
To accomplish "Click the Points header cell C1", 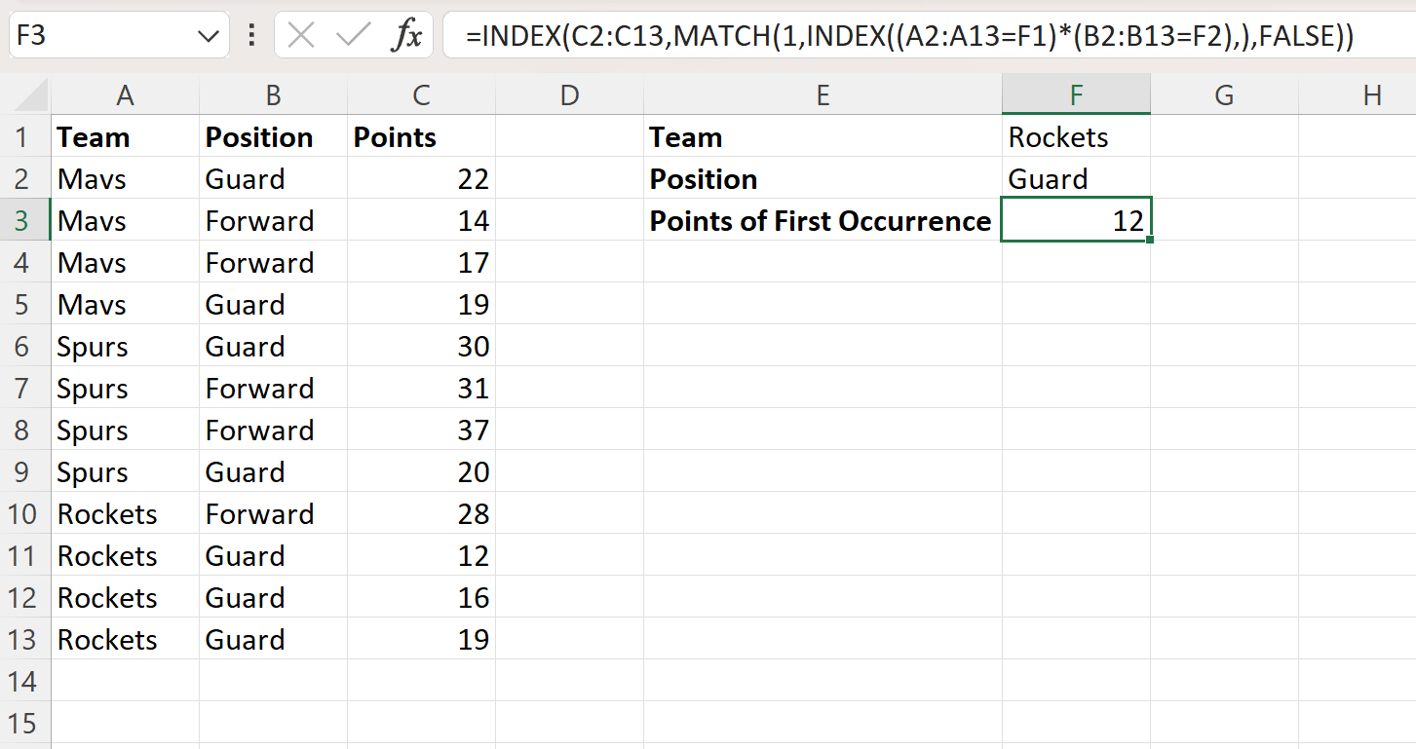I will click(x=421, y=136).
